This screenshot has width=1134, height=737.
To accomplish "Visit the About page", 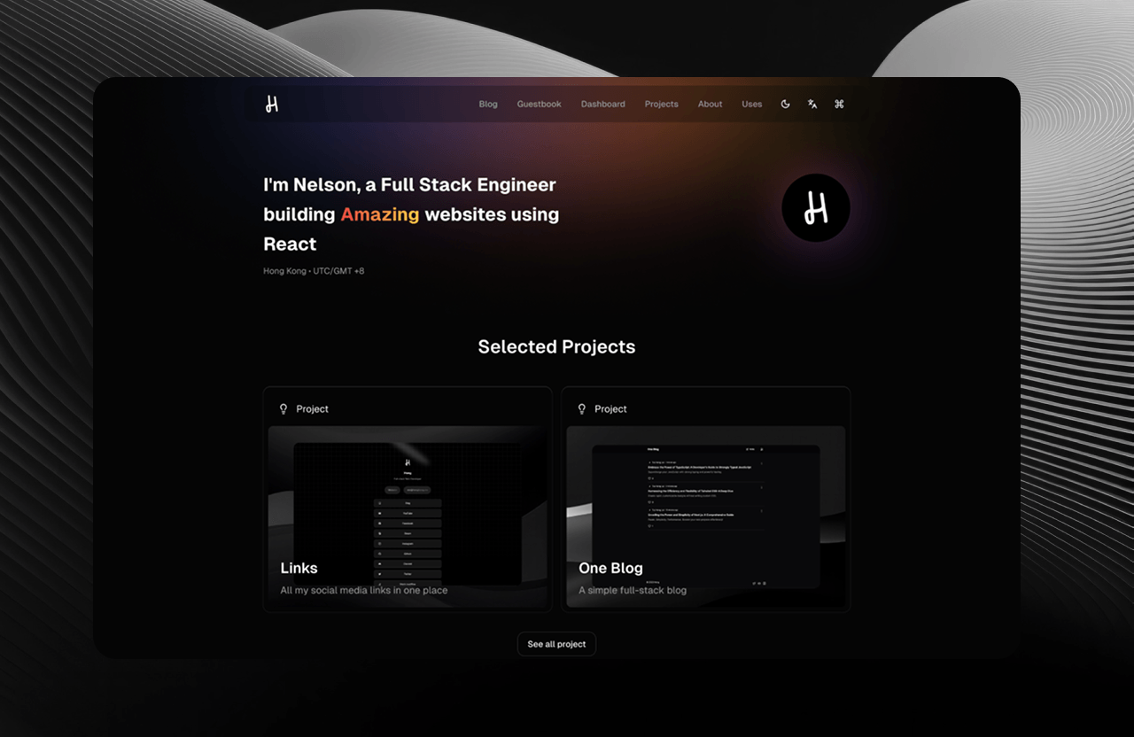I will [x=710, y=105].
